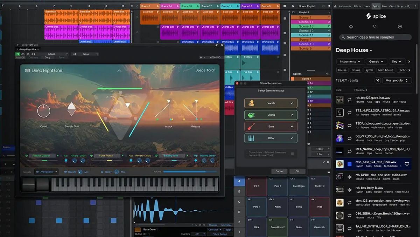The width and height of the screenshot is (420, 237).
Task: Expand the Key filter dropdown
Action: click(397, 61)
